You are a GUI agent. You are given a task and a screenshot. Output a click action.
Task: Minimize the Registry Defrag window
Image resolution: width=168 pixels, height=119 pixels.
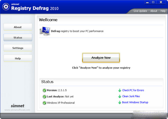pos(148,2)
